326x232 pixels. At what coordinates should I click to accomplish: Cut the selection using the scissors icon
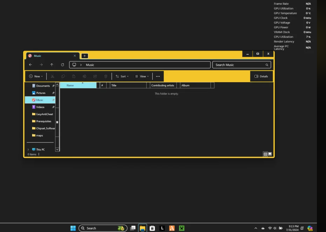pos(52,76)
